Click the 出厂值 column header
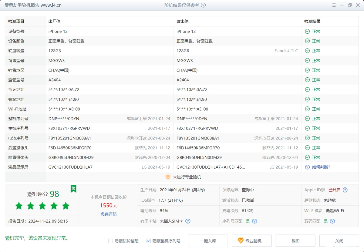364x252 pixels. pyautogui.click(x=55, y=22)
